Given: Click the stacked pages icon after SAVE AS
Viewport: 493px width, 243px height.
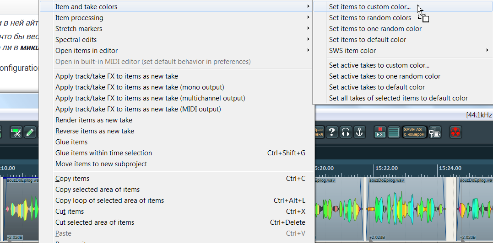Looking at the screenshot, I should [435, 132].
